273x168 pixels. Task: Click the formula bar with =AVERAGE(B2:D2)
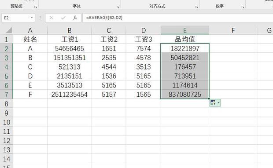(177, 18)
